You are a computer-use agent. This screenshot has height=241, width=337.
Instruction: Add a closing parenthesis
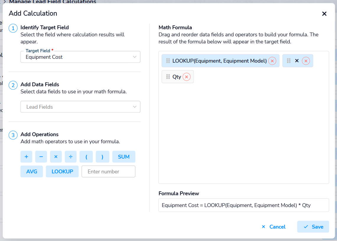(102, 157)
